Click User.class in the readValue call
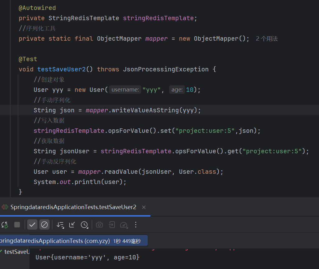Image resolution: width=319 pixels, height=269 pixels. click(x=198, y=172)
